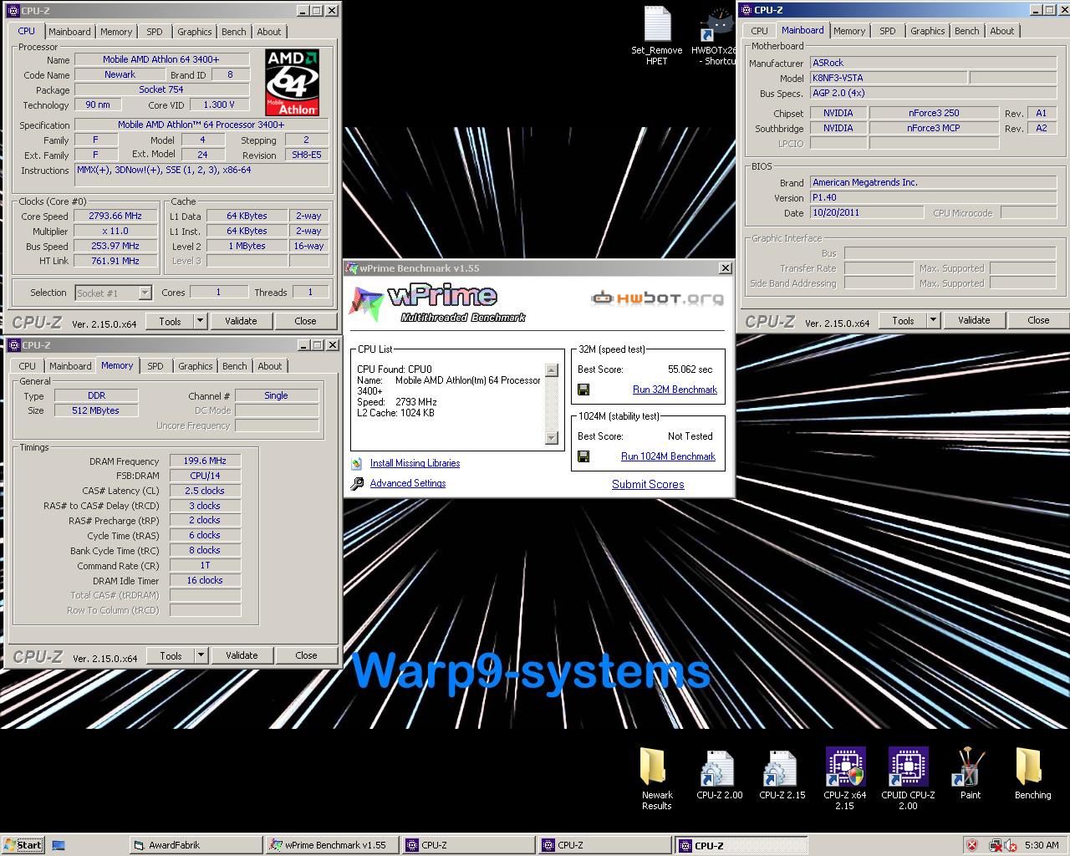Open Tools dropdown arrow in Memory window
The height and width of the screenshot is (856, 1070).
click(201, 655)
